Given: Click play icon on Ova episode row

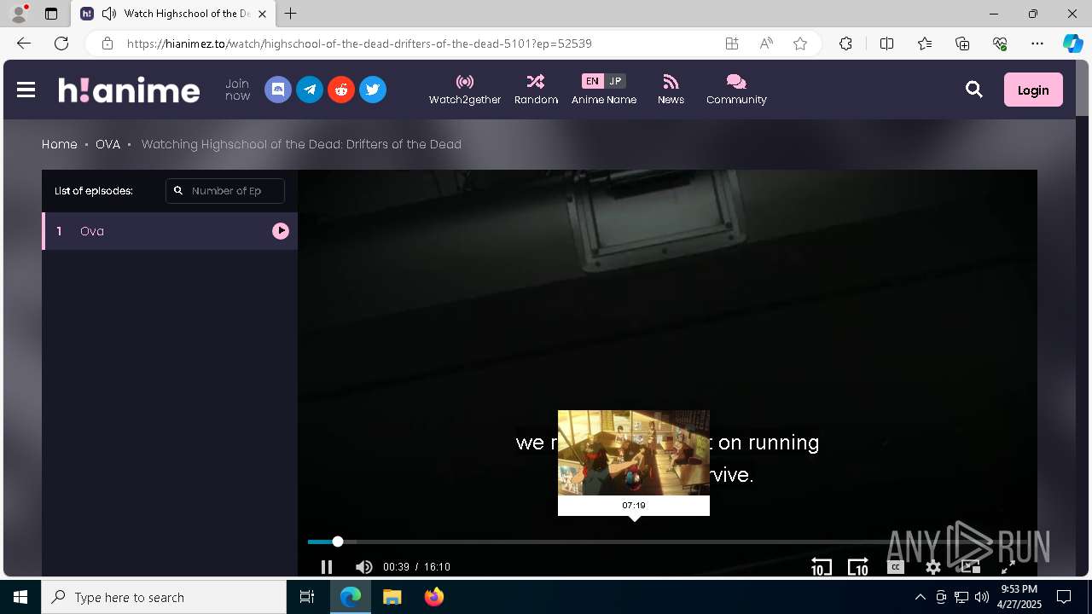Looking at the screenshot, I should coord(281,231).
